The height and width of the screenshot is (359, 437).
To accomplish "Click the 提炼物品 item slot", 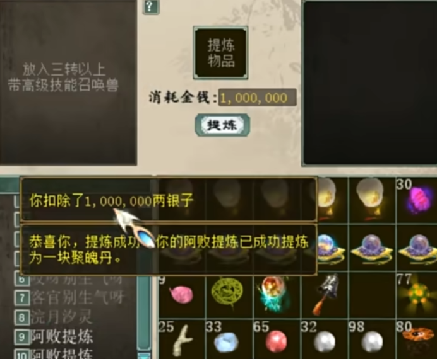I will 221,53.
